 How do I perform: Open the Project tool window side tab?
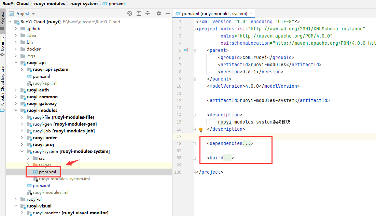tap(2, 20)
